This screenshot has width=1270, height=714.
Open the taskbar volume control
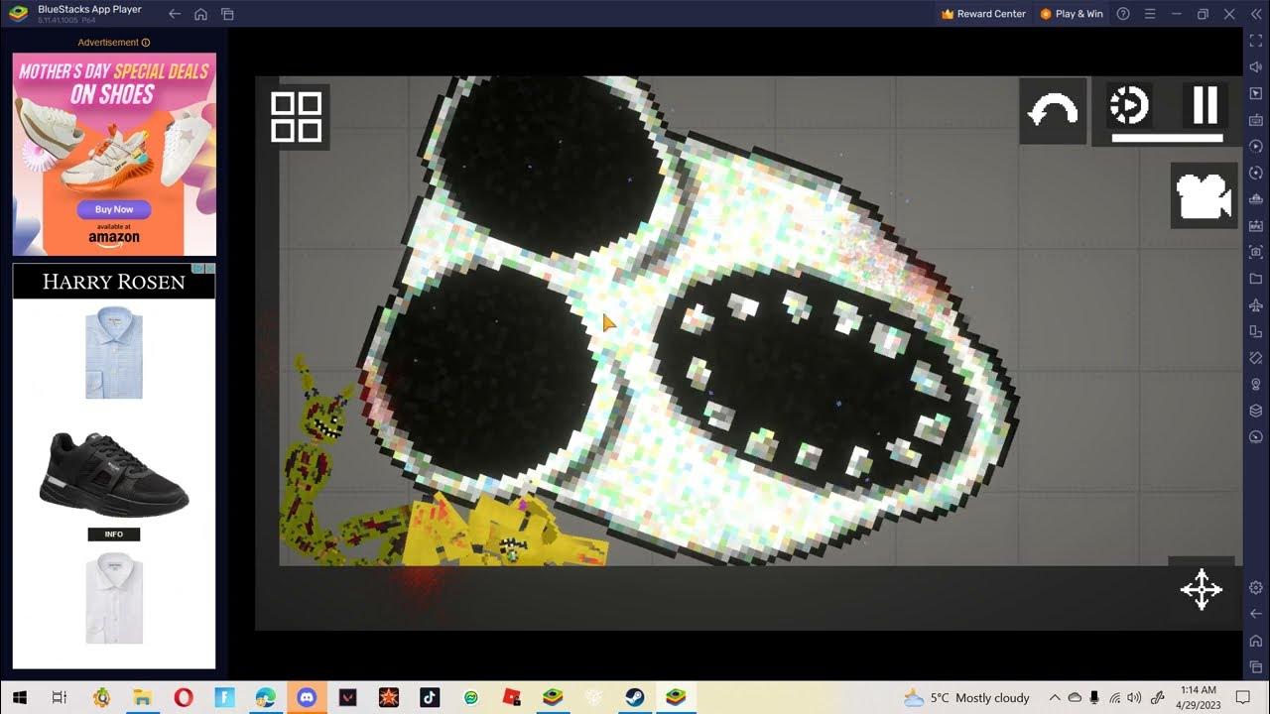[1134, 697]
